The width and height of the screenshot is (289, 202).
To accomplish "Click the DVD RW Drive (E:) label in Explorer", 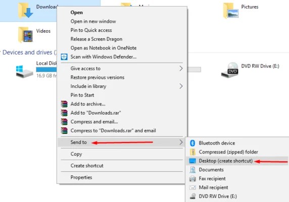I will [260, 66].
